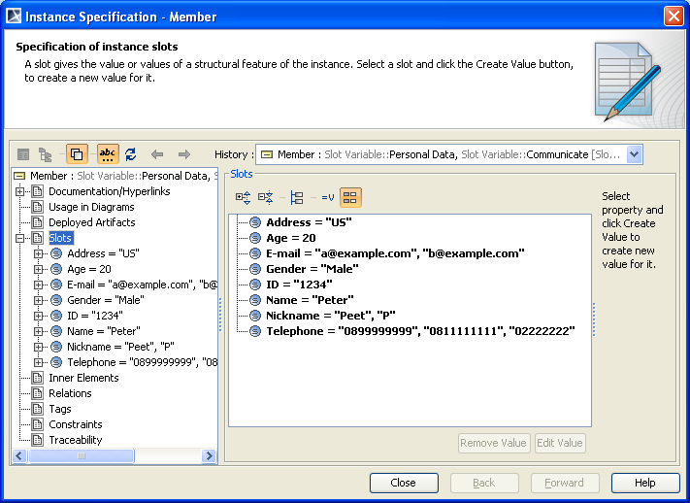This screenshot has height=503, width=690.
Task: Click the tree structure icon in Slots toolbar
Action: point(297,197)
